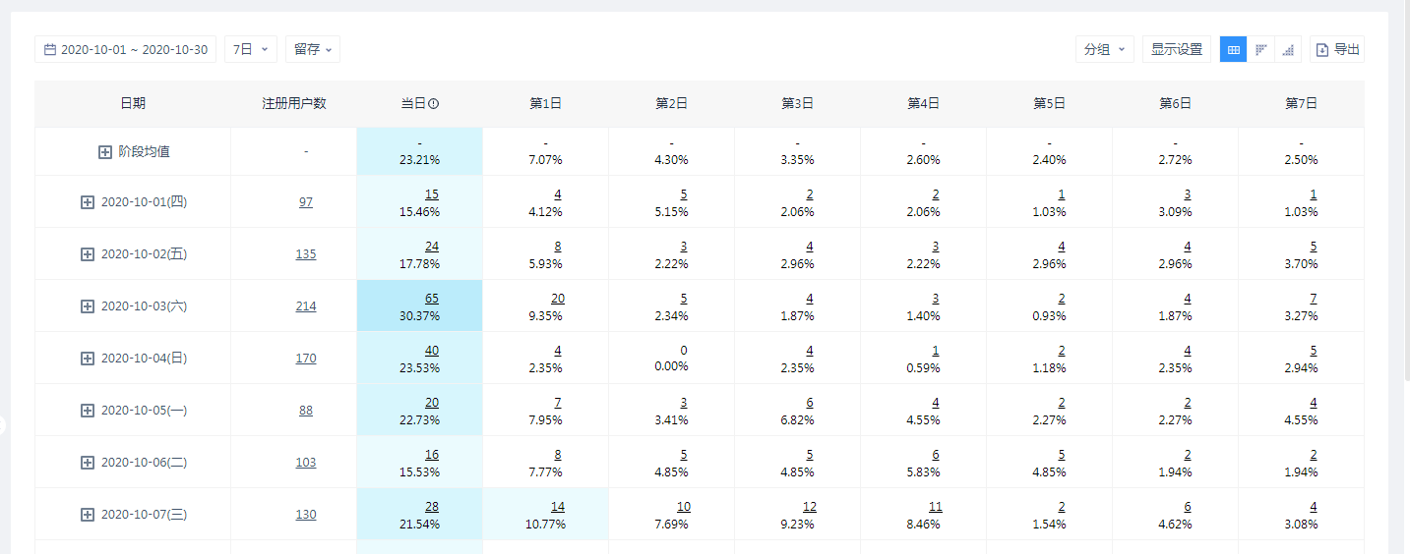The width and height of the screenshot is (1410, 554).
Task: Open the date range calendar picker
Action: click(x=125, y=49)
